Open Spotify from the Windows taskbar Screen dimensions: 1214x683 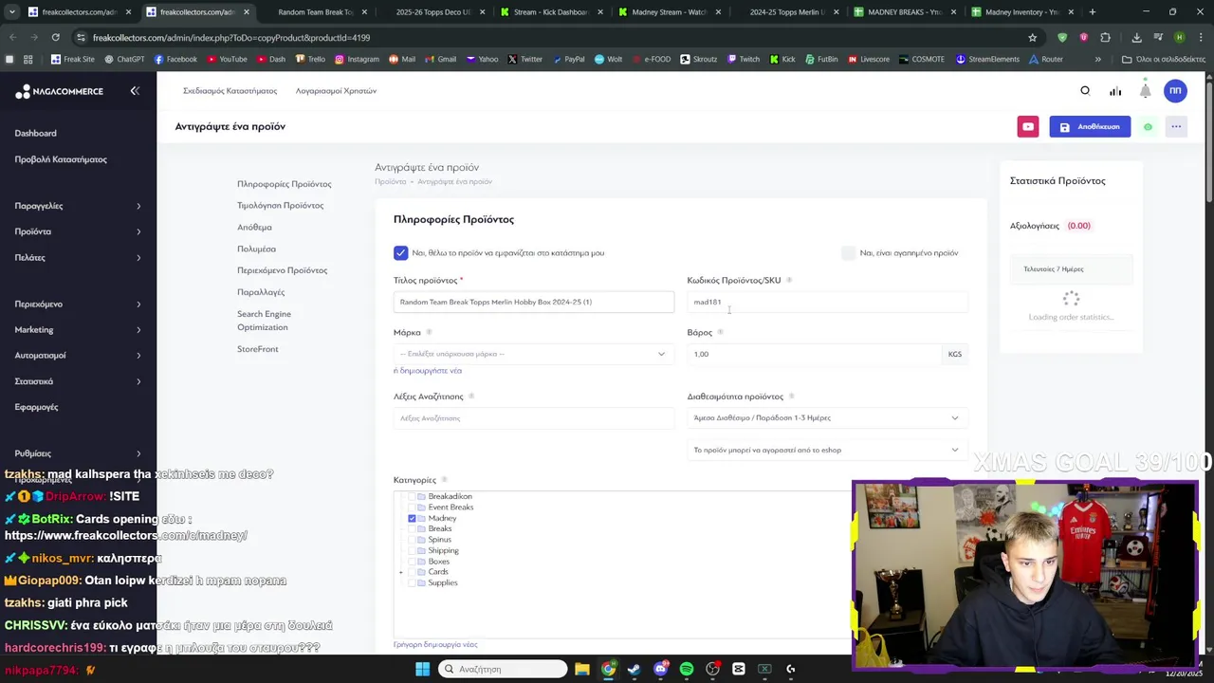pos(687,669)
